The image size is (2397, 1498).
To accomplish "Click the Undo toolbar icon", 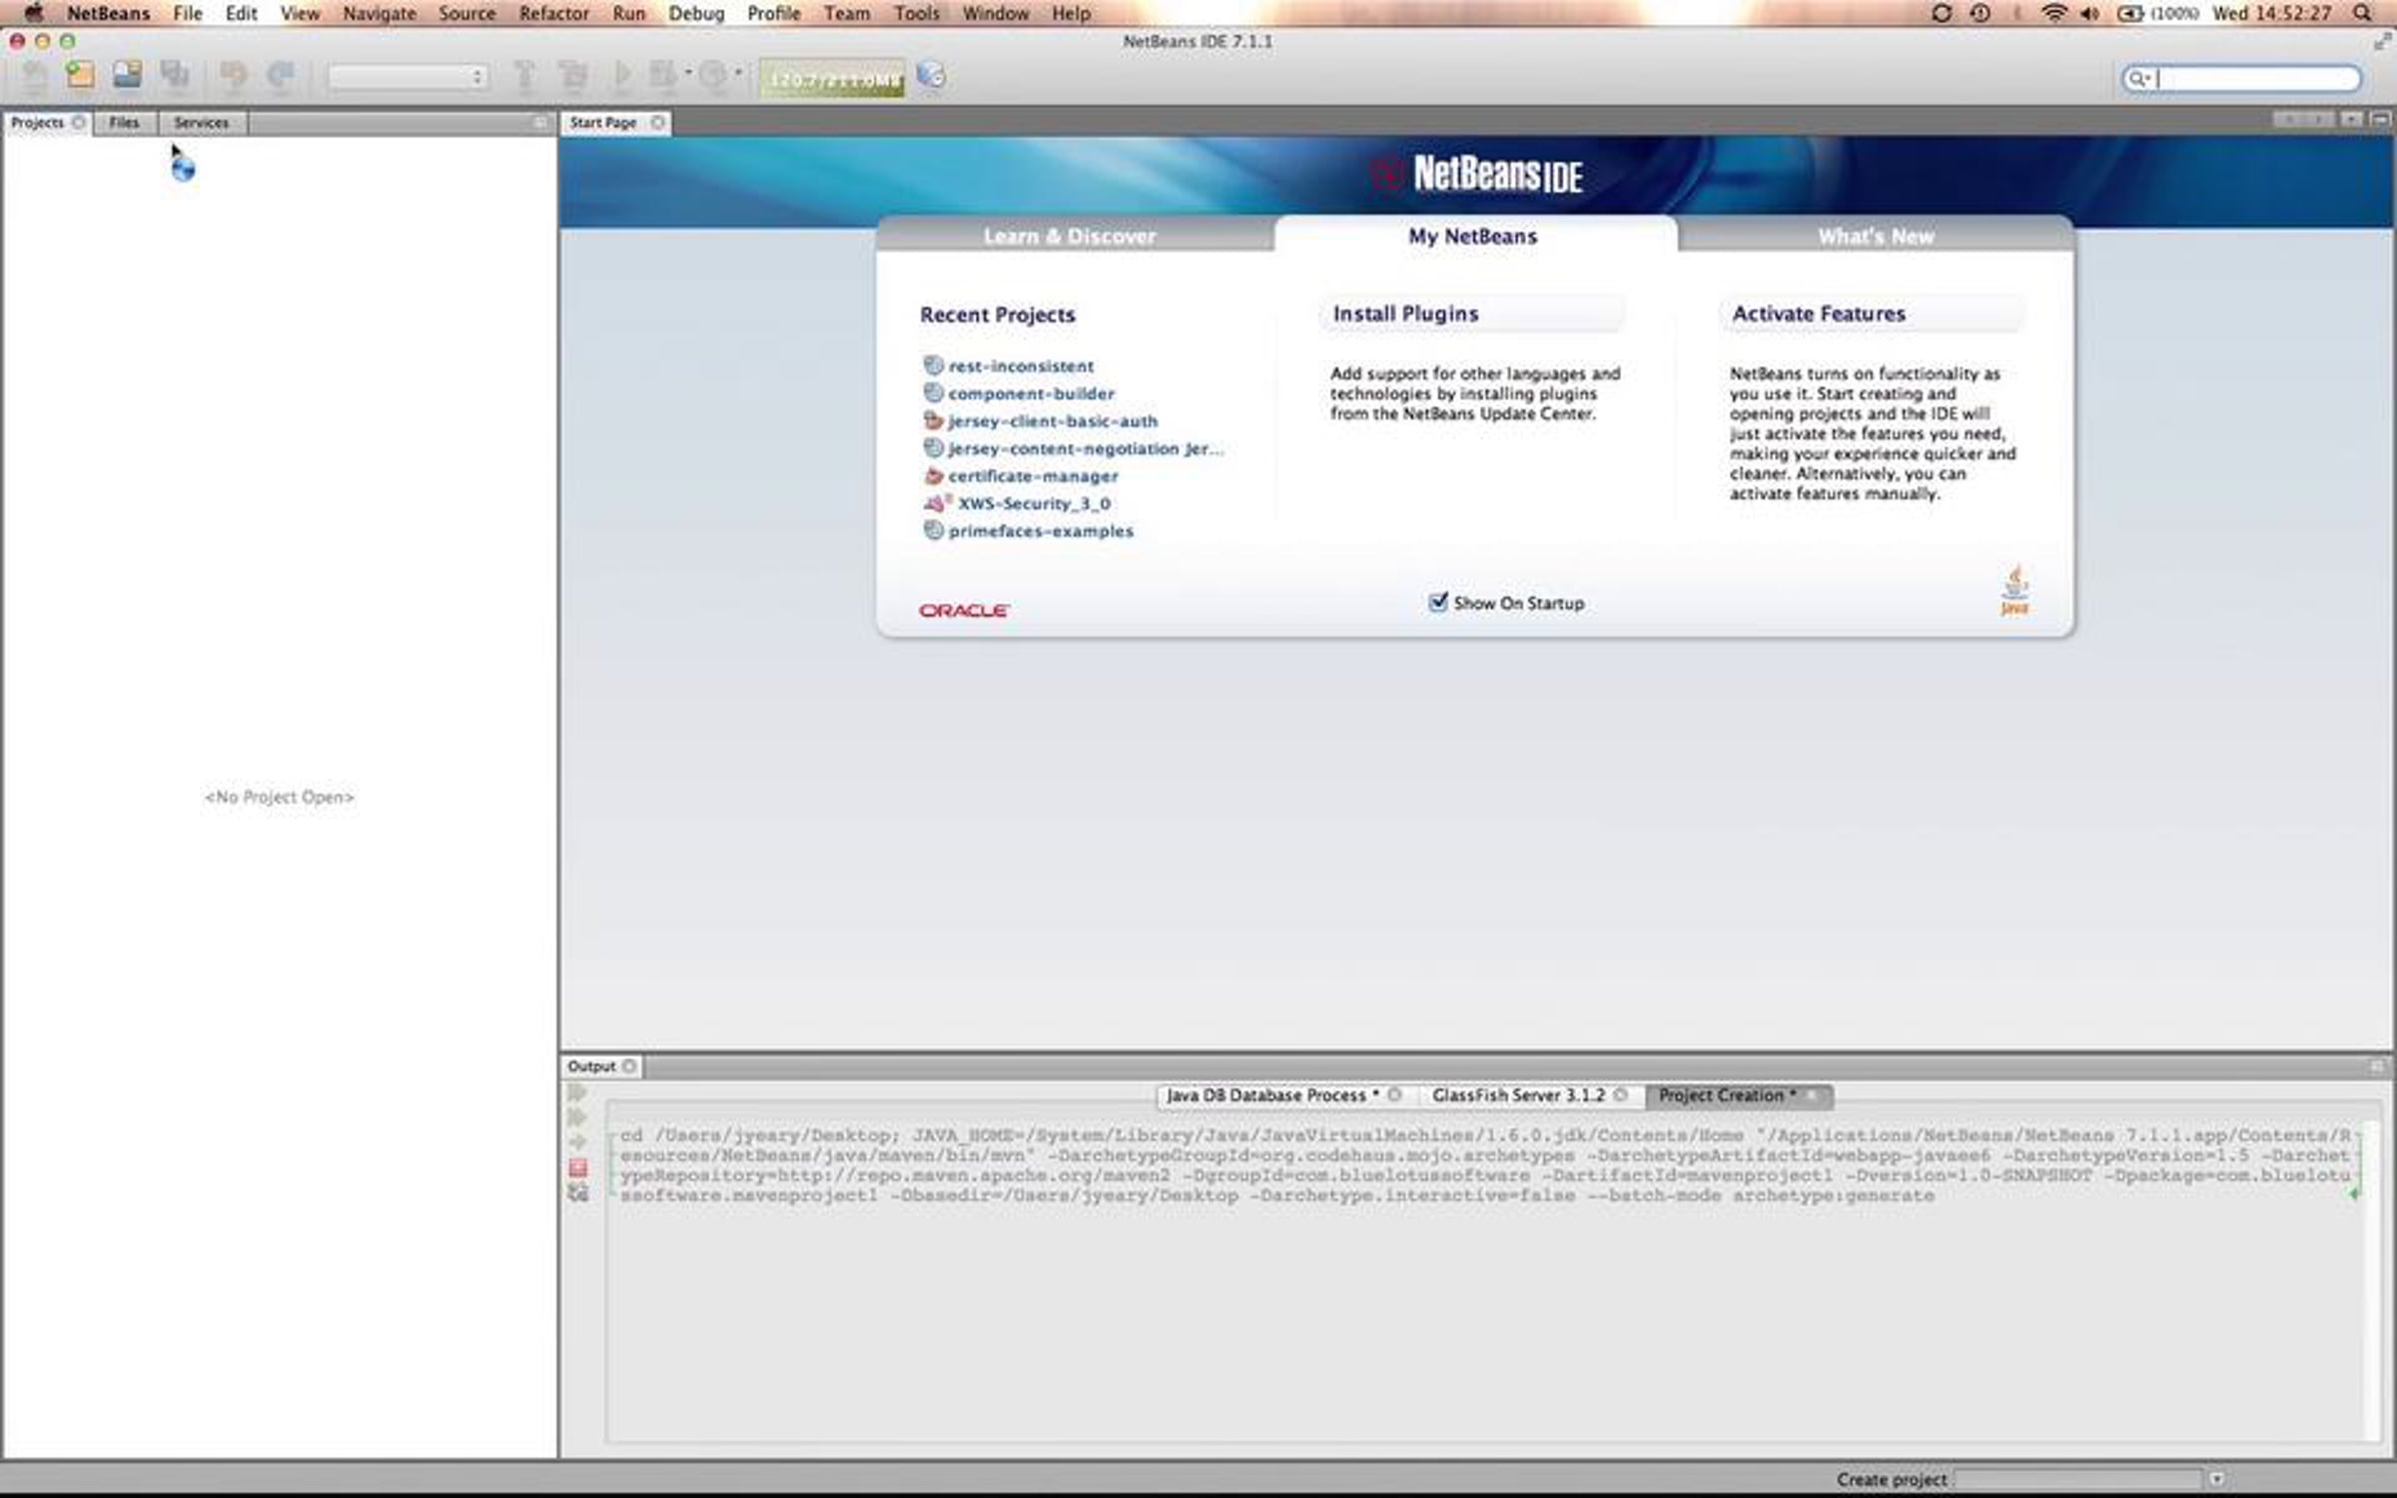I will pos(233,75).
